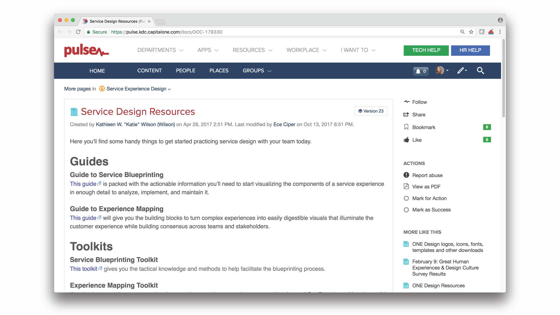Click the Follow pulse icon
Viewport: 560px width, 315px height.
coord(406,102)
